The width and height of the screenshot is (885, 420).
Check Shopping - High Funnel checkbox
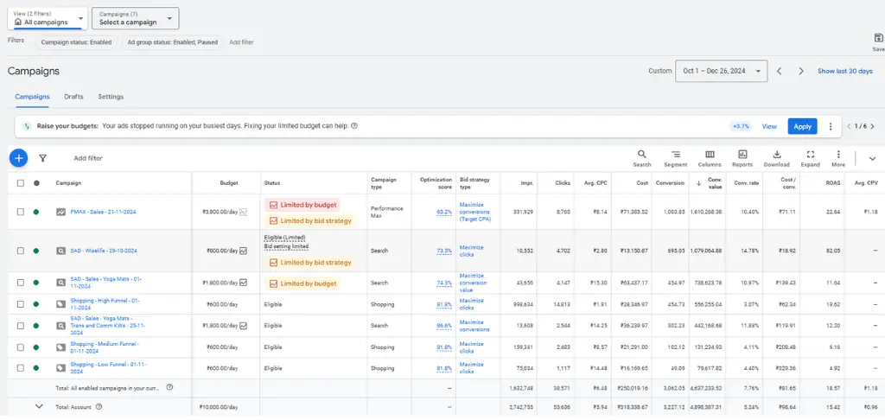tap(21, 304)
